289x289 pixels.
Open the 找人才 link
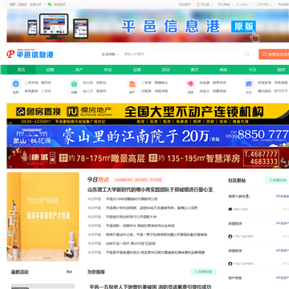point(88,91)
